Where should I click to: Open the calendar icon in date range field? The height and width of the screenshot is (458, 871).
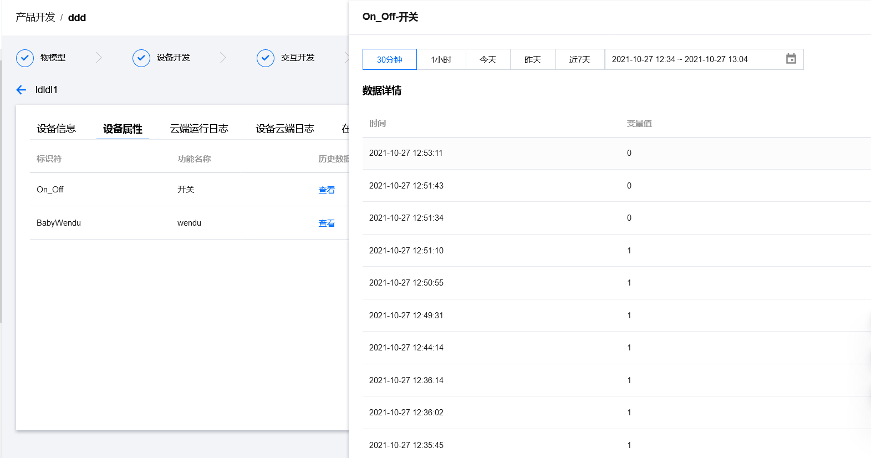click(791, 59)
